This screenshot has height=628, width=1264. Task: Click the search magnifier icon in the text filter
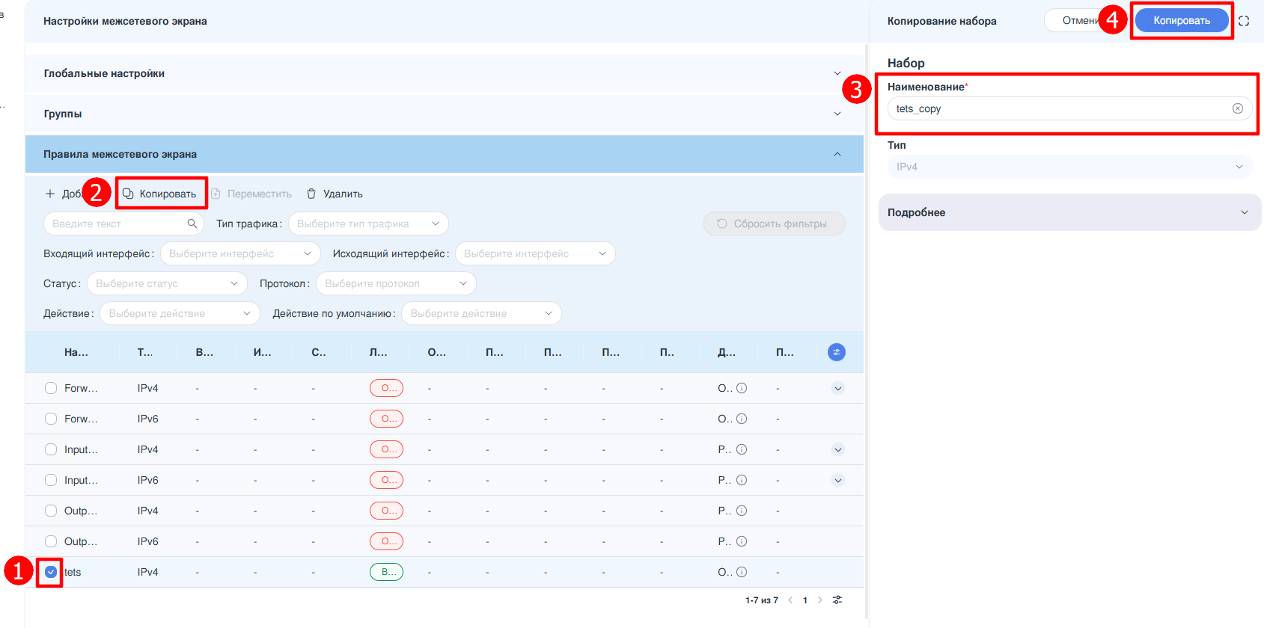192,224
